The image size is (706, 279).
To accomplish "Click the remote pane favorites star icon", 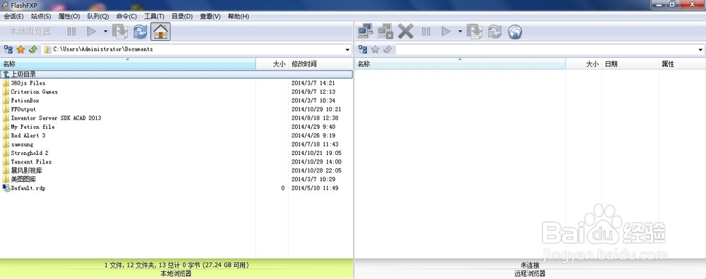I will point(375,49).
